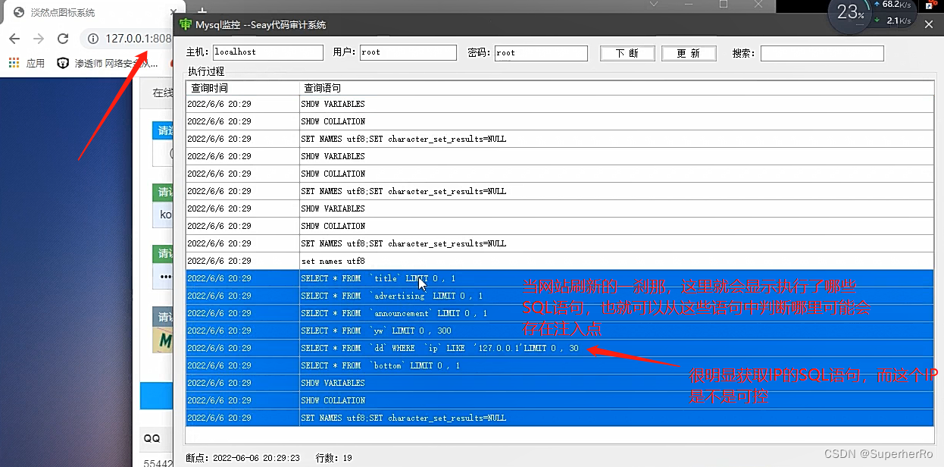Viewport: 944px width, 467px height.
Task: Select the SELECT FROM `title` row
Action: [x=560, y=278]
